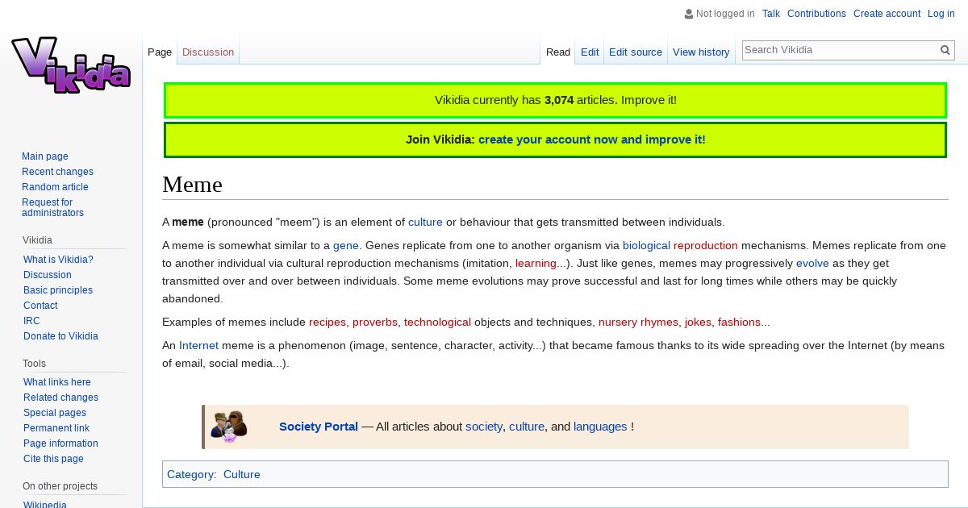This screenshot has height=508, width=968.
Task: Open What is Vikidia? link
Action: pos(58,260)
